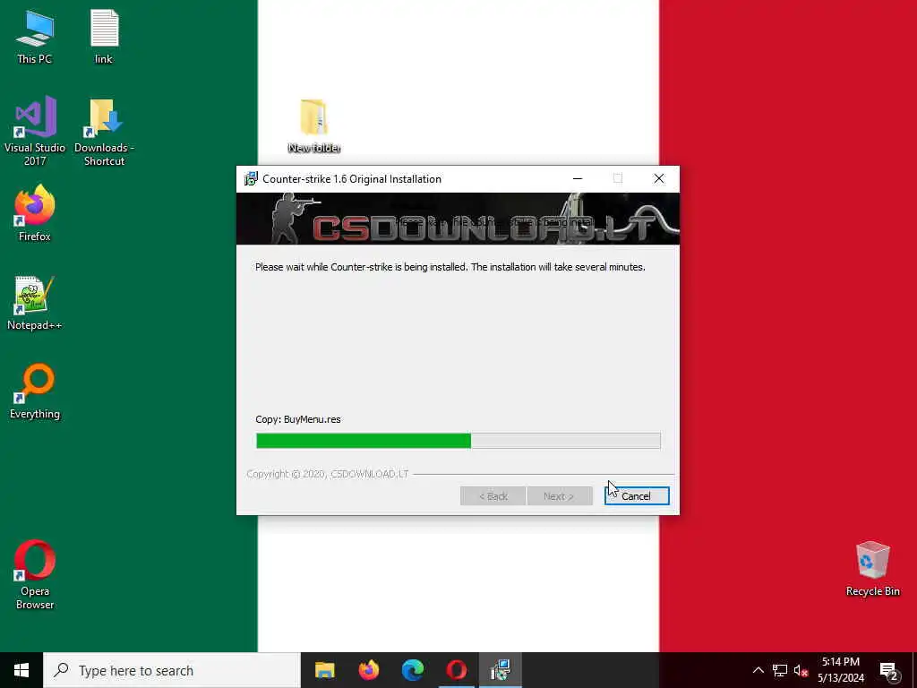Open the 5:14 PM clock and calendar
Viewport: 917px width, 688px height.
(x=840, y=670)
